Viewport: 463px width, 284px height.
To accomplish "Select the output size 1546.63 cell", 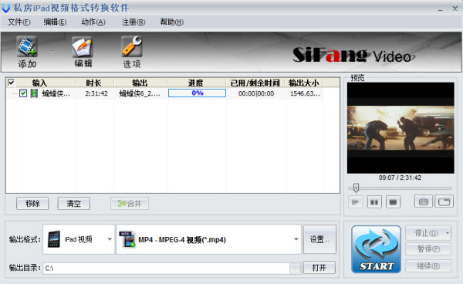I will click(305, 93).
